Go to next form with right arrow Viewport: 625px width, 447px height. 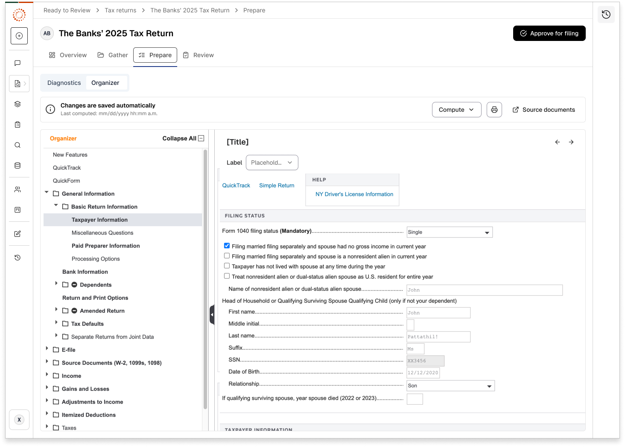coord(571,142)
